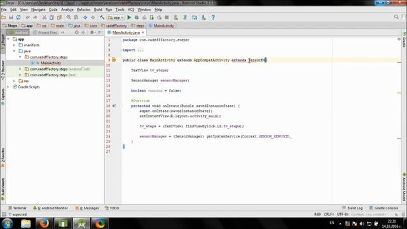Click the CRLF line separator status item
Screen dimensions: 407x229
(x=328, y=214)
